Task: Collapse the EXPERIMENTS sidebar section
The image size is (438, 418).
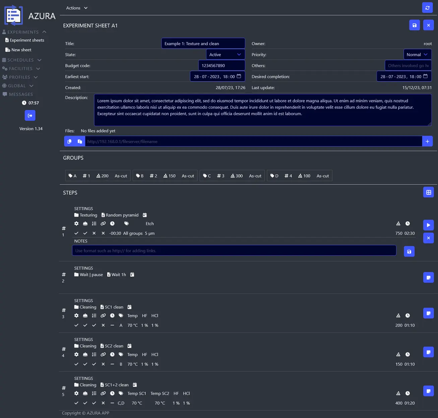Action: (24, 32)
